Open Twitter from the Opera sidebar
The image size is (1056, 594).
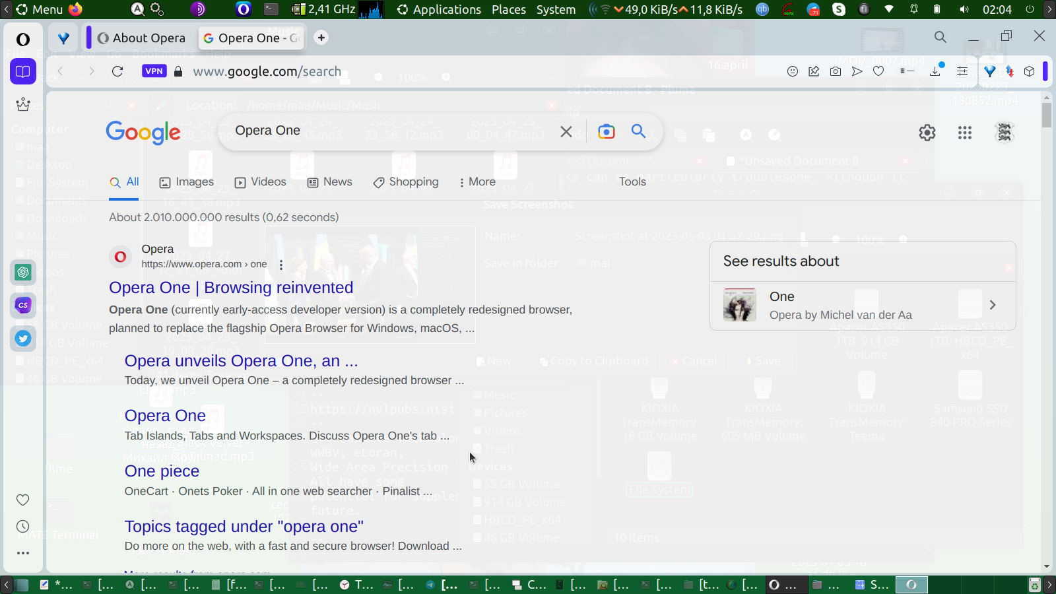(x=23, y=339)
